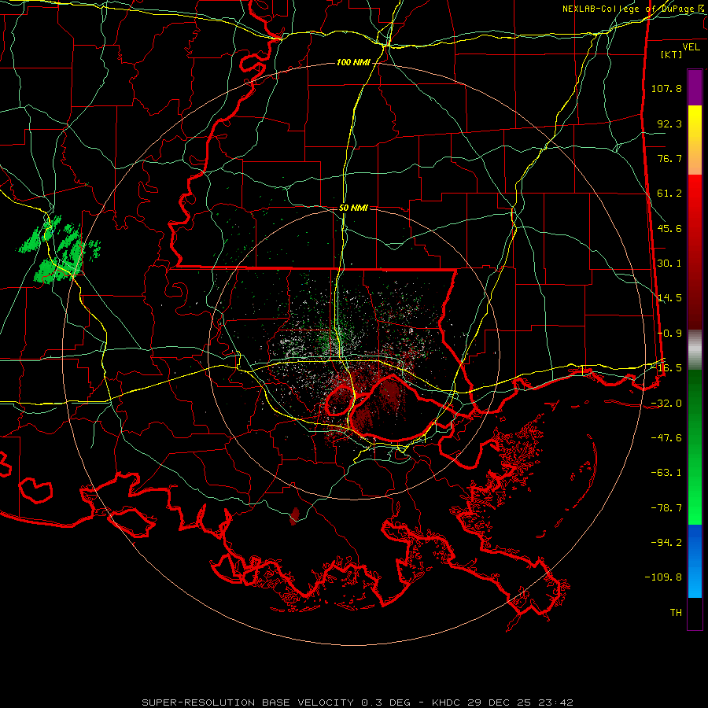708x708 pixels.
Task: Click the product caption at the bottom
Action: click(x=357, y=702)
